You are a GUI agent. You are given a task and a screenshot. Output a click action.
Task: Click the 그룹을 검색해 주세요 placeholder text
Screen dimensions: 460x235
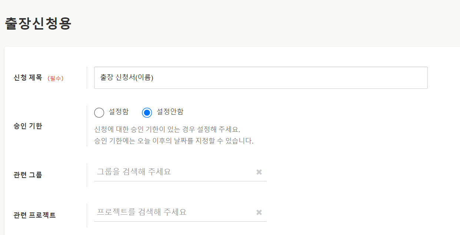pyautogui.click(x=134, y=172)
